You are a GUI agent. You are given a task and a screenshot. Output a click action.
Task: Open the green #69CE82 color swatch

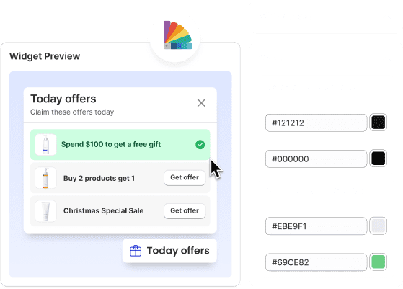click(378, 262)
